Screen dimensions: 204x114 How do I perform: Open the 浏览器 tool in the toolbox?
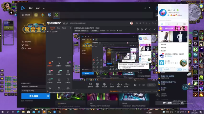tap(68, 72)
